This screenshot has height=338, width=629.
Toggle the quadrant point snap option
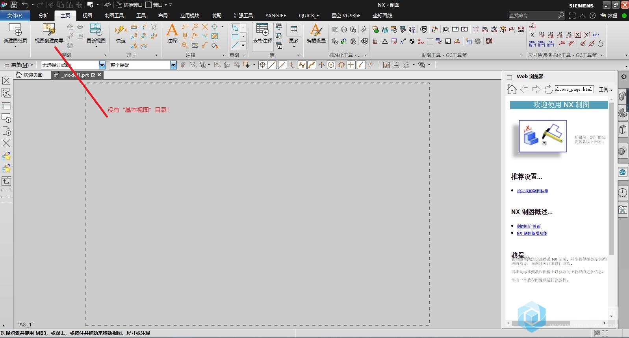(341, 65)
